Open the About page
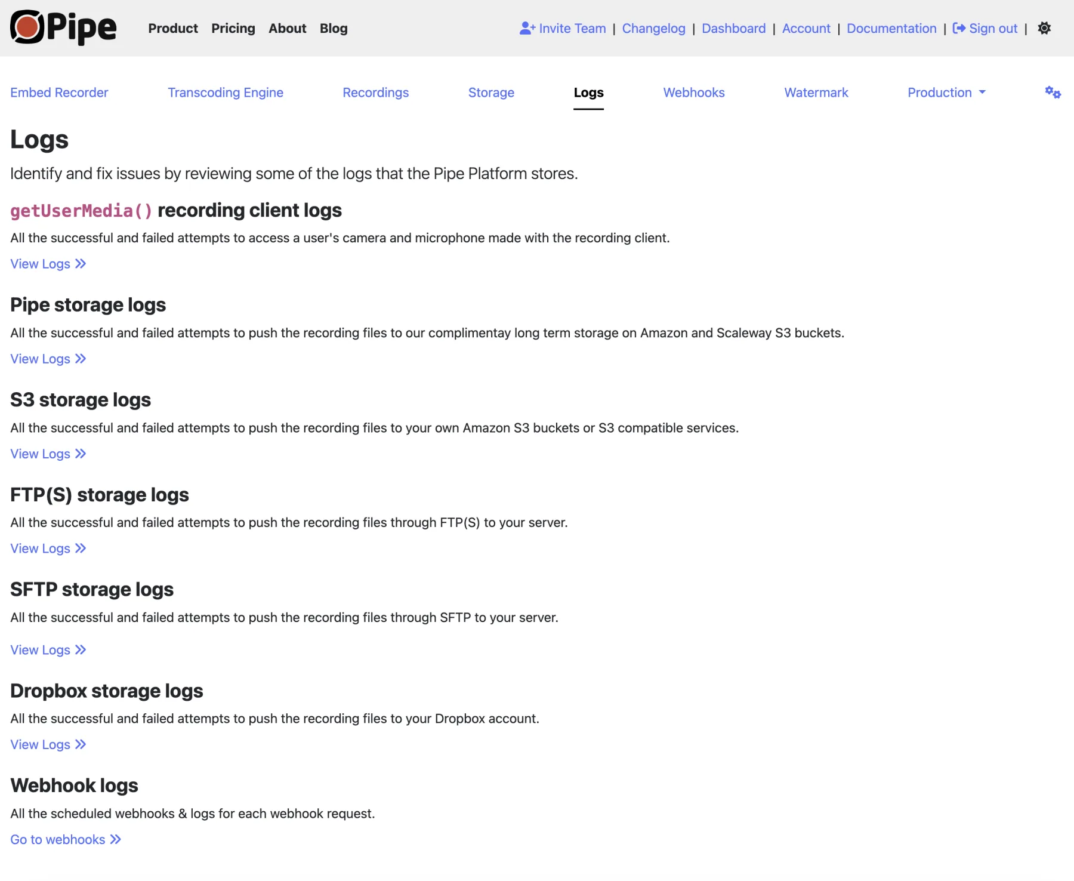The height and width of the screenshot is (881, 1074). (x=288, y=28)
